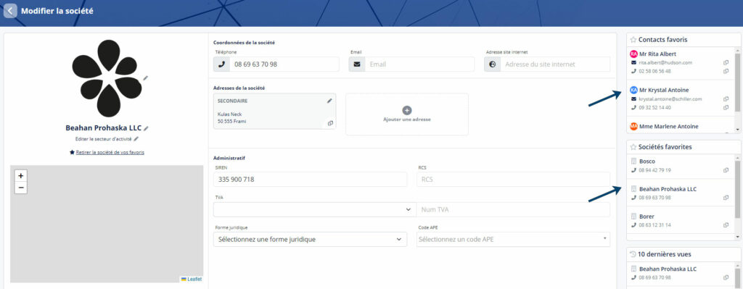Edit the company logo pencil icon

(x=145, y=78)
